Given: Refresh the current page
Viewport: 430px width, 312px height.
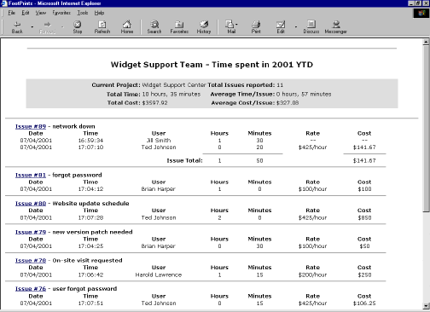Looking at the screenshot, I should pyautogui.click(x=102, y=27).
